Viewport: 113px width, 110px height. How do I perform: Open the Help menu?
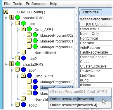(53, 4)
